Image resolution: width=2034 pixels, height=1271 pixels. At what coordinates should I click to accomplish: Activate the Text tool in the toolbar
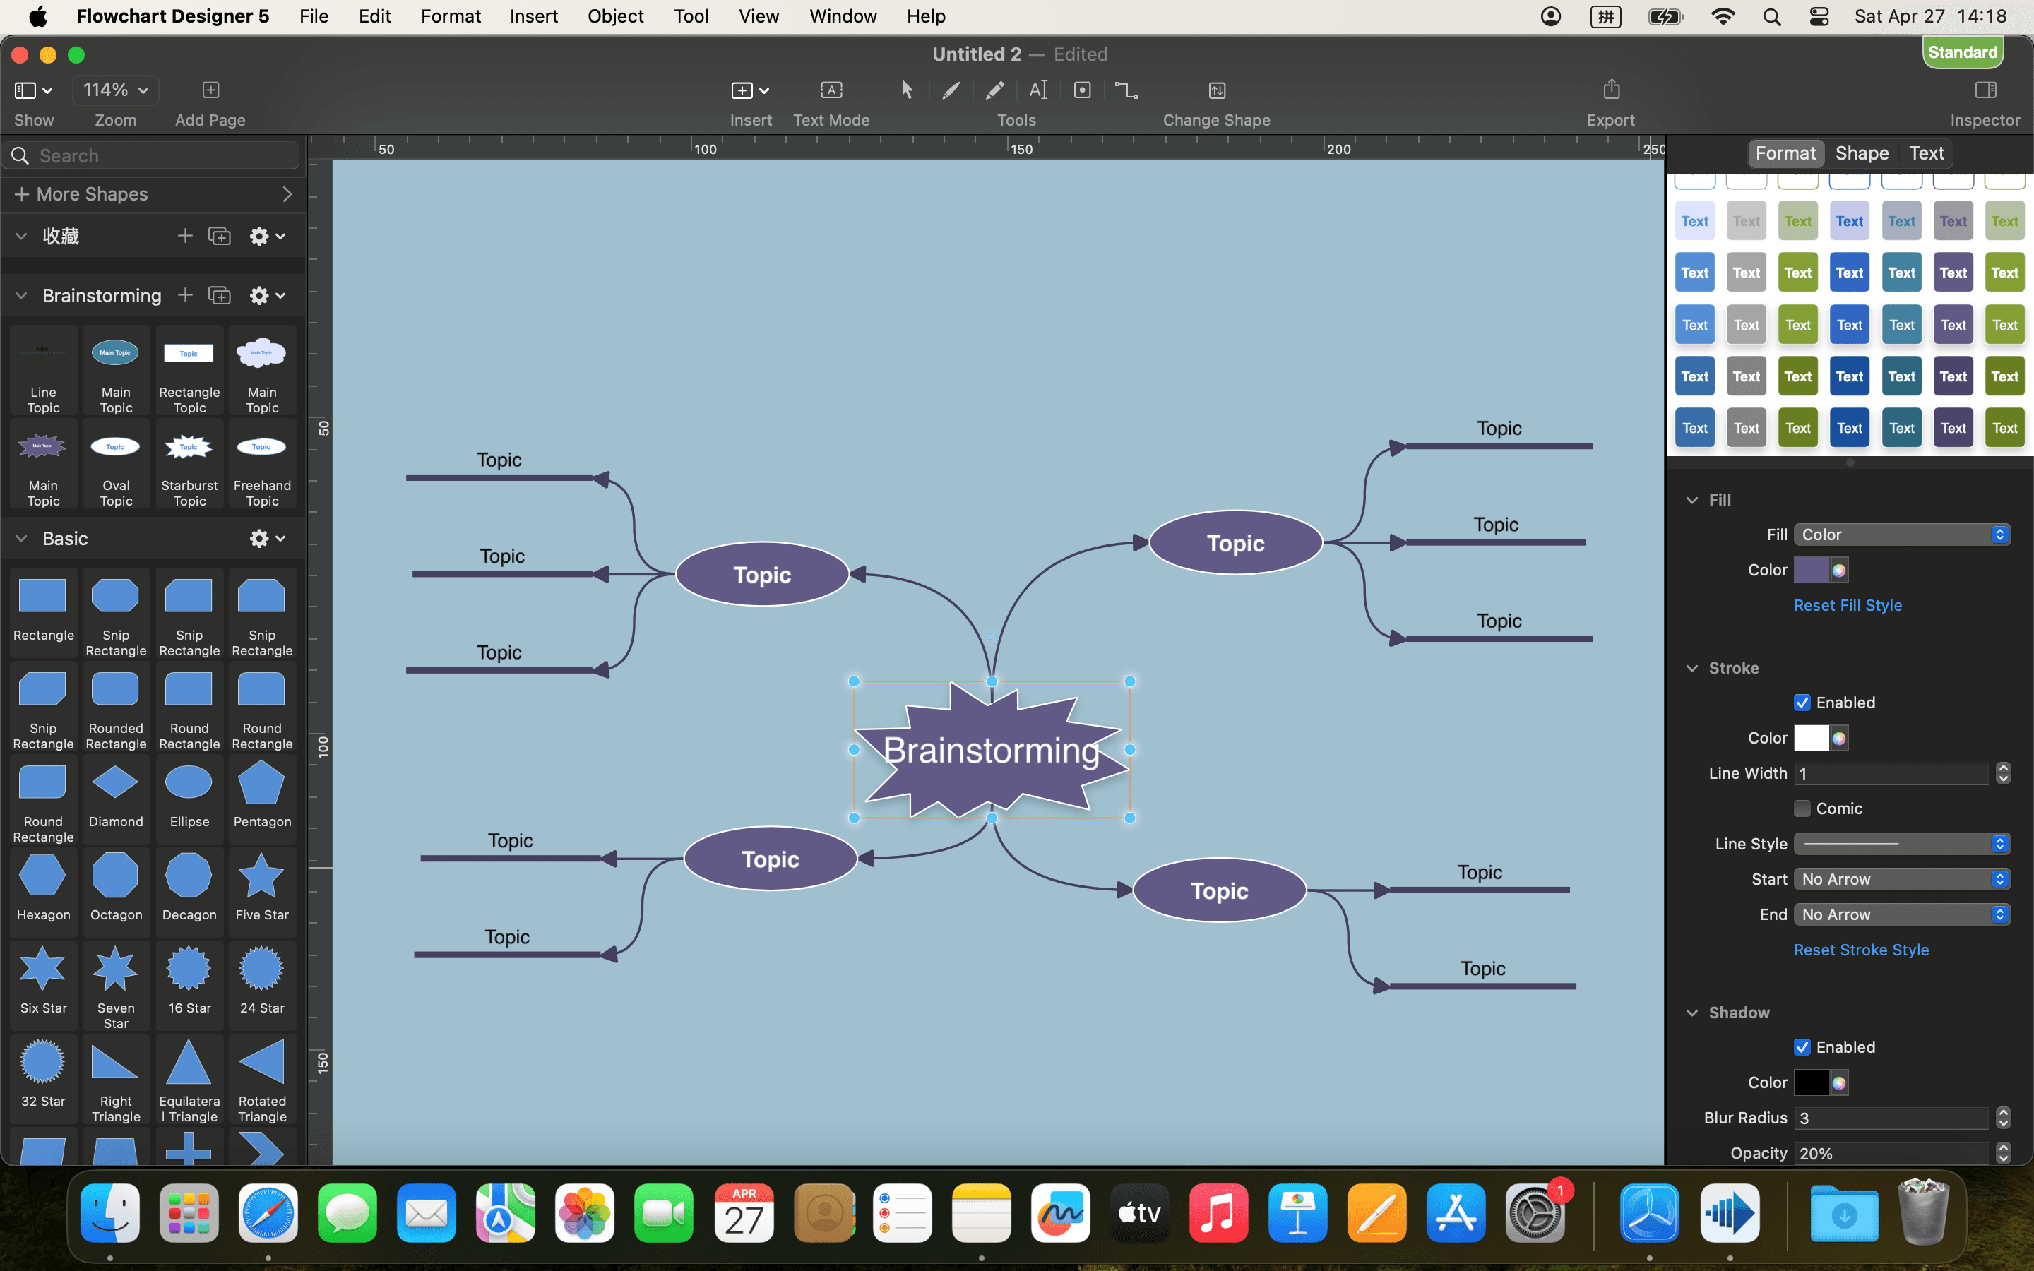(1037, 90)
